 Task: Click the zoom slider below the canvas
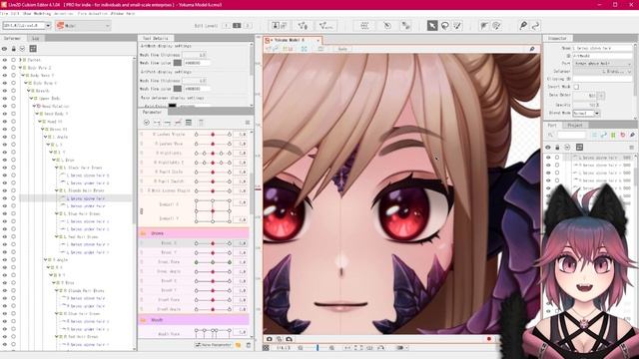click(318, 348)
